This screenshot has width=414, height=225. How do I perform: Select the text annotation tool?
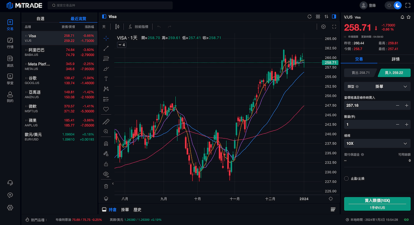coord(106,79)
